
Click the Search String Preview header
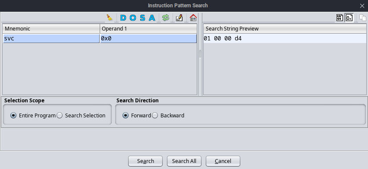coord(285,28)
